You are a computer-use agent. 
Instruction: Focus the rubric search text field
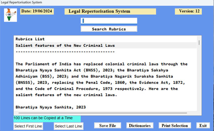click(109, 21)
